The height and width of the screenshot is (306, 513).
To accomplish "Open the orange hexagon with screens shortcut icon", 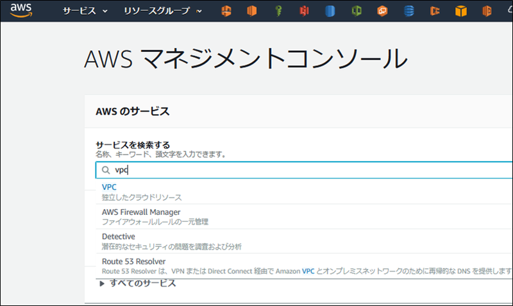I will (382, 11).
